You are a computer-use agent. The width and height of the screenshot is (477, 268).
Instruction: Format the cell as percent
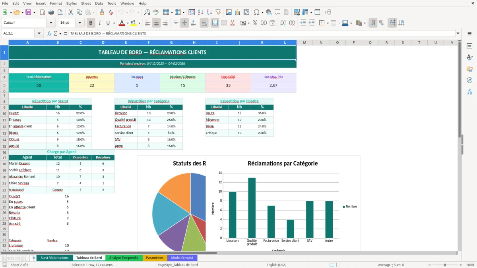coord(255,23)
